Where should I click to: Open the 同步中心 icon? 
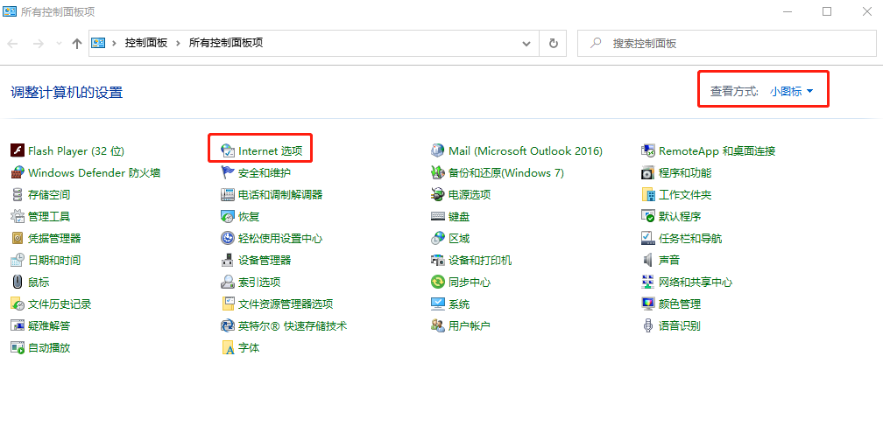coord(438,282)
